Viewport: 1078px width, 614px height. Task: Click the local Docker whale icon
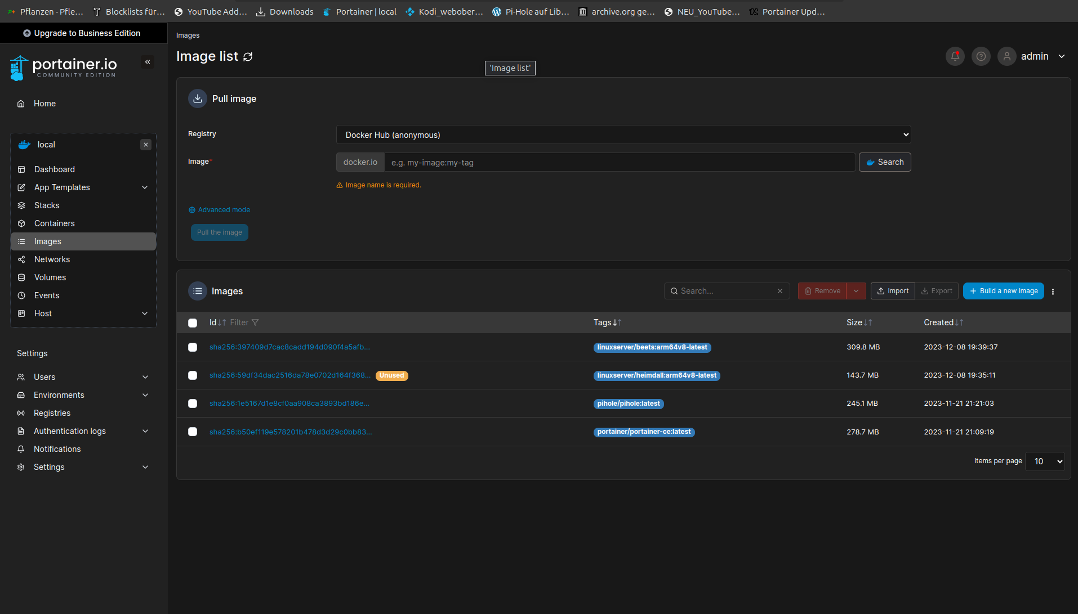click(x=24, y=145)
